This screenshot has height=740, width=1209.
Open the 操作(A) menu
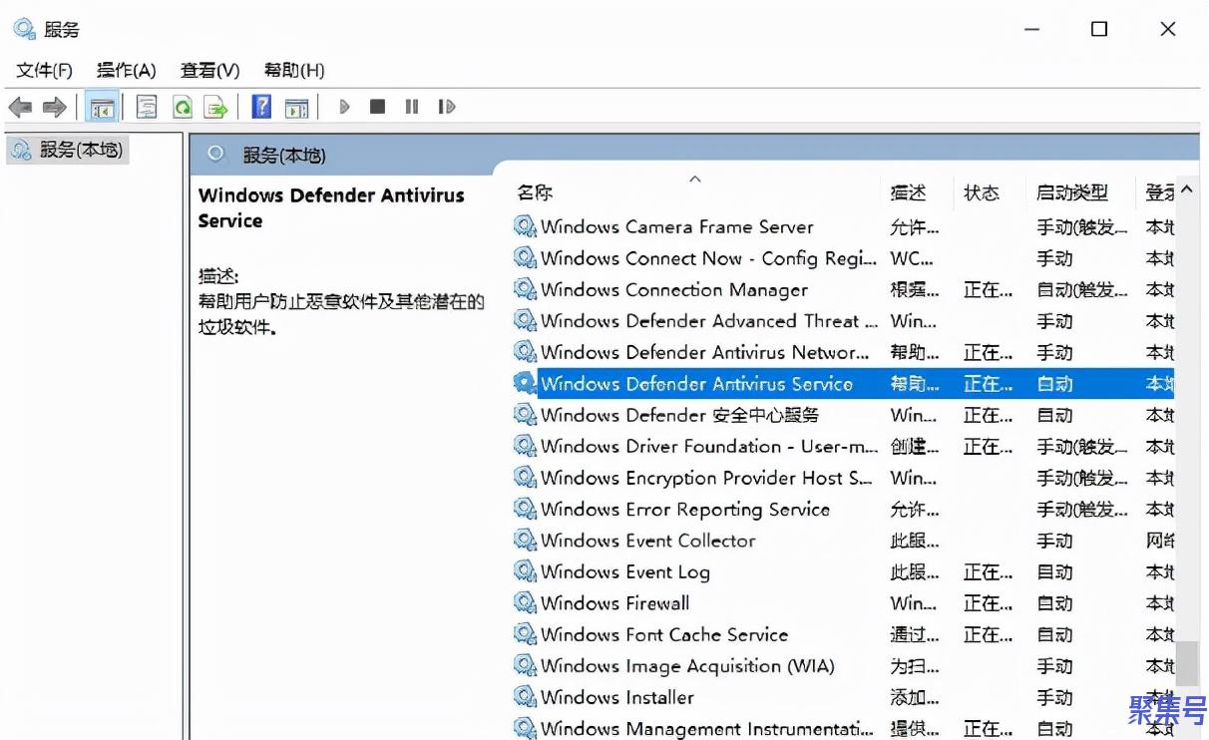pyautogui.click(x=126, y=70)
